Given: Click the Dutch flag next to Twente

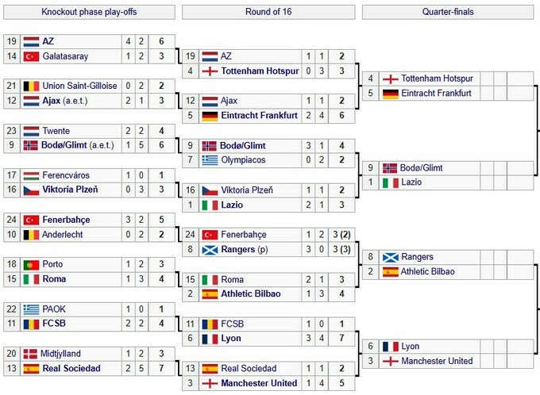Looking at the screenshot, I should tap(31, 130).
